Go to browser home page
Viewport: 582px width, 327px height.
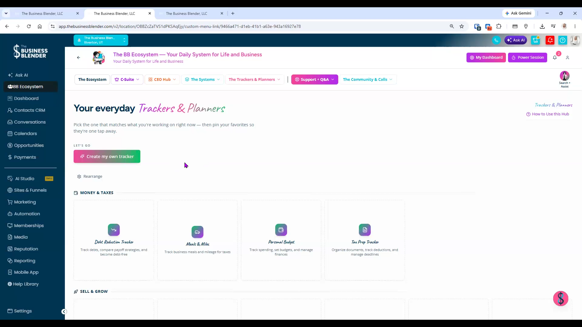point(40,26)
